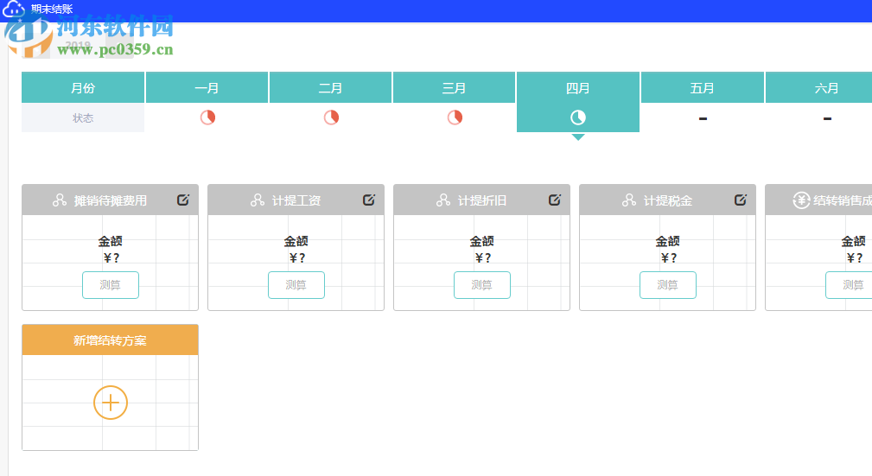
Task: Select the 四月 month tab
Action: coord(578,88)
